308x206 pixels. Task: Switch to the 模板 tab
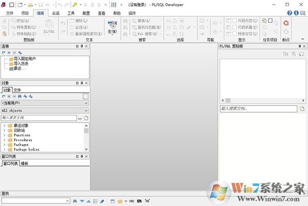(25, 163)
